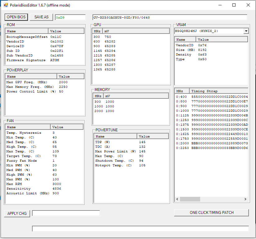Select the Med Temp. (C) fan row

point(44,142)
